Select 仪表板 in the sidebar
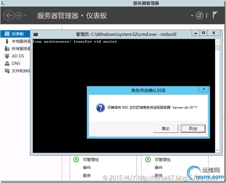Screen dimensions: 226x183 15,34
